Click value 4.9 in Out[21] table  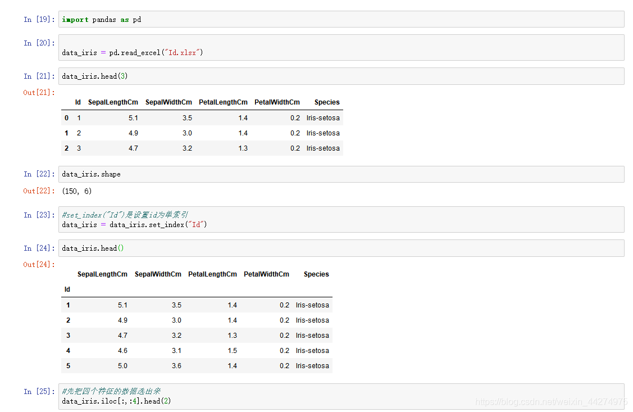133,133
